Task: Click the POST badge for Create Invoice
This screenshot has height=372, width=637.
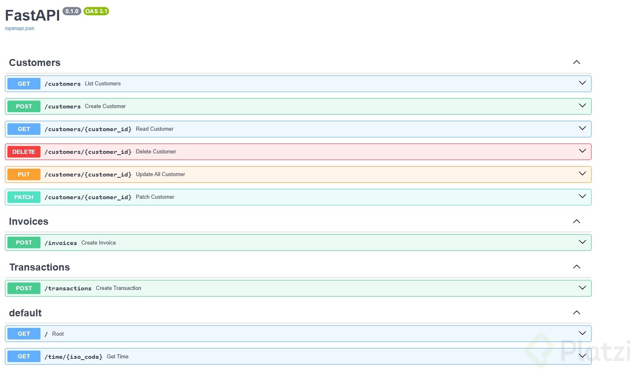Action: (24, 243)
